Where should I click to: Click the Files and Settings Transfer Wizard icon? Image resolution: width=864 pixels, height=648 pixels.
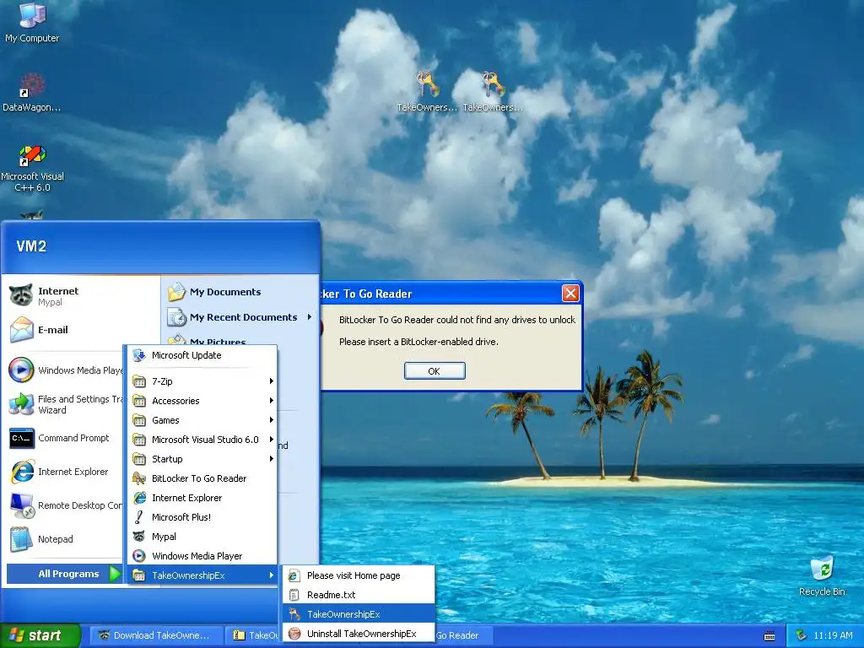coord(21,404)
